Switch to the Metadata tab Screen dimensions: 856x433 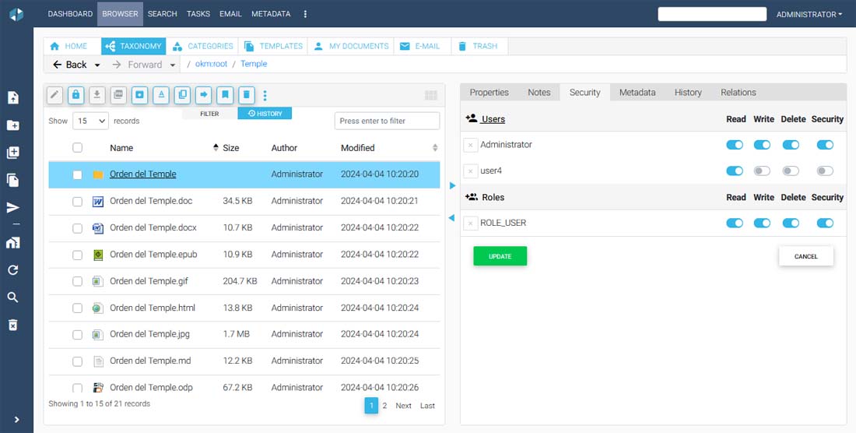point(637,92)
